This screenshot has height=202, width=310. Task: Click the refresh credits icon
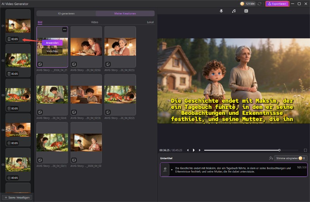point(259,4)
